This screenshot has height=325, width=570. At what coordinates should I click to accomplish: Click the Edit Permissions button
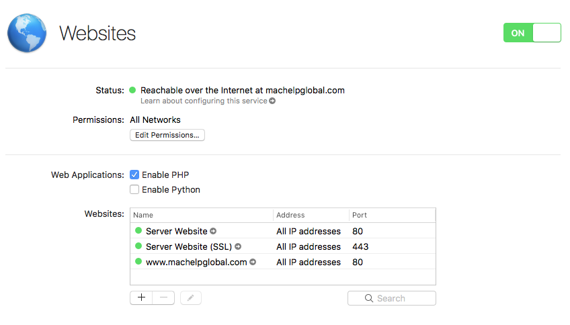[x=167, y=135]
